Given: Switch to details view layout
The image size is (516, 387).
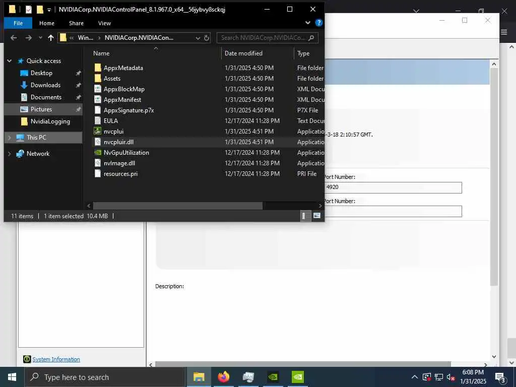Looking at the screenshot, I should pyautogui.click(x=304, y=216).
